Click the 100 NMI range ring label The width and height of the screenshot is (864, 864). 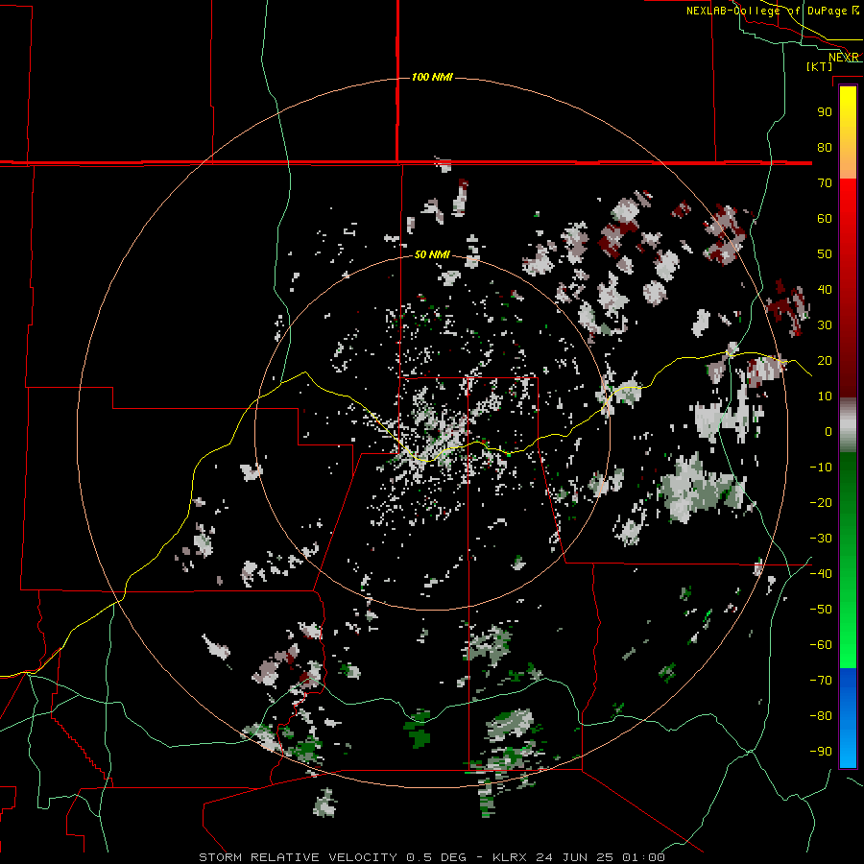(x=432, y=77)
